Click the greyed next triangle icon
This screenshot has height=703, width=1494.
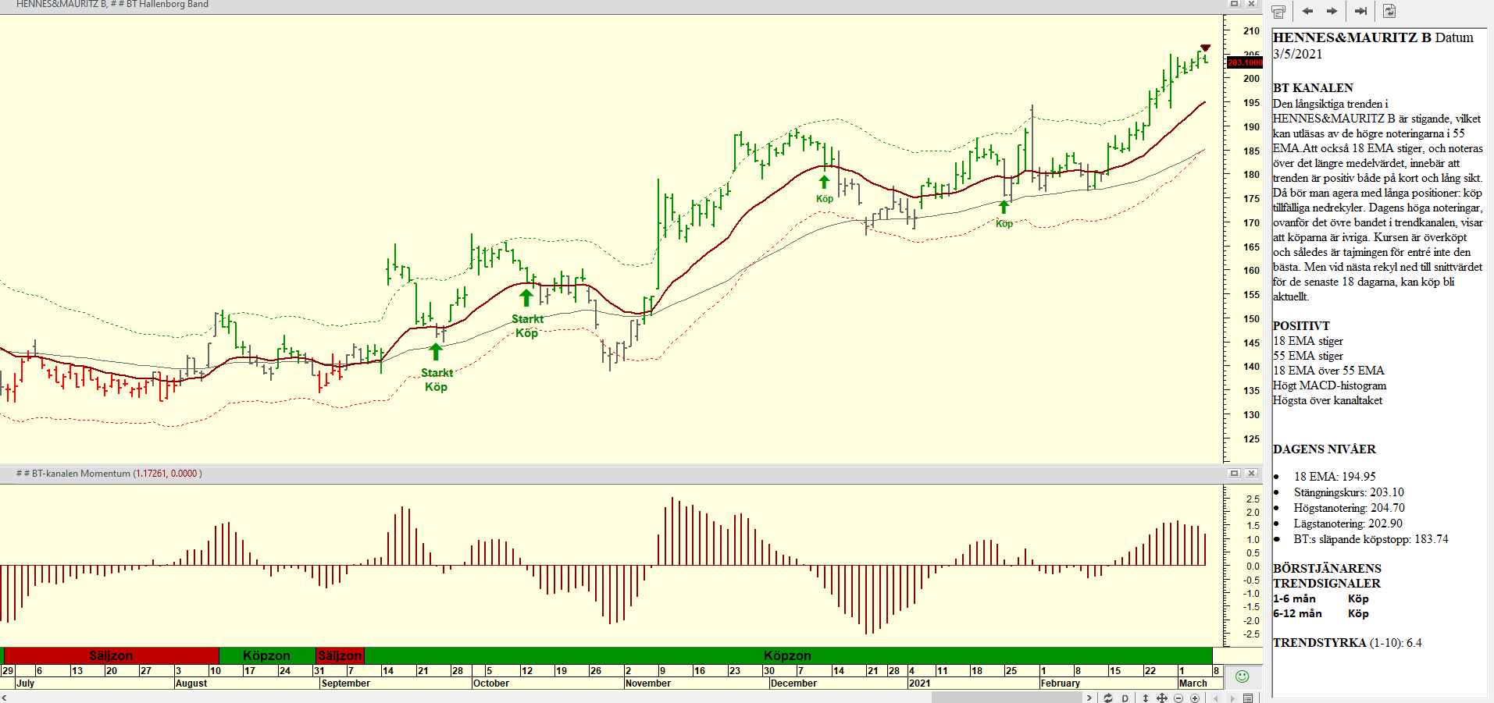[x=1232, y=698]
